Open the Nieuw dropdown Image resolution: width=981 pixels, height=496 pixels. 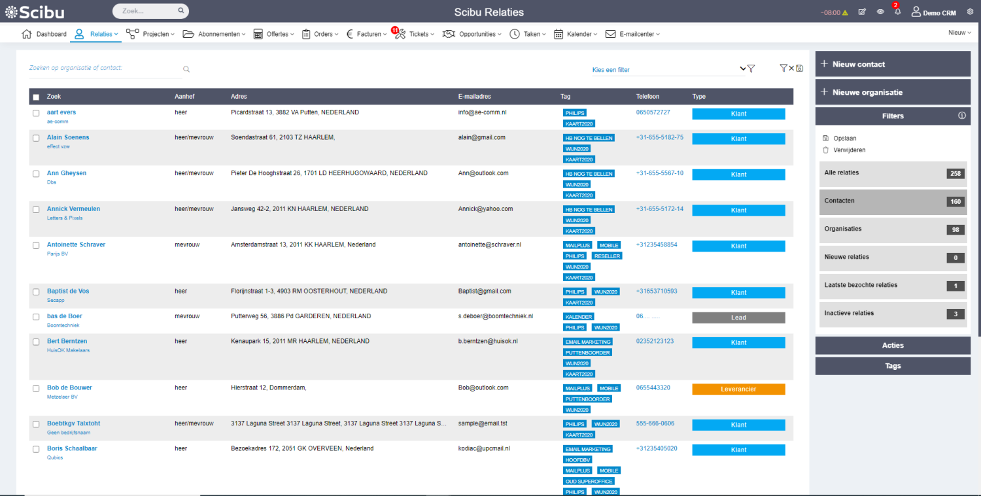(x=959, y=33)
